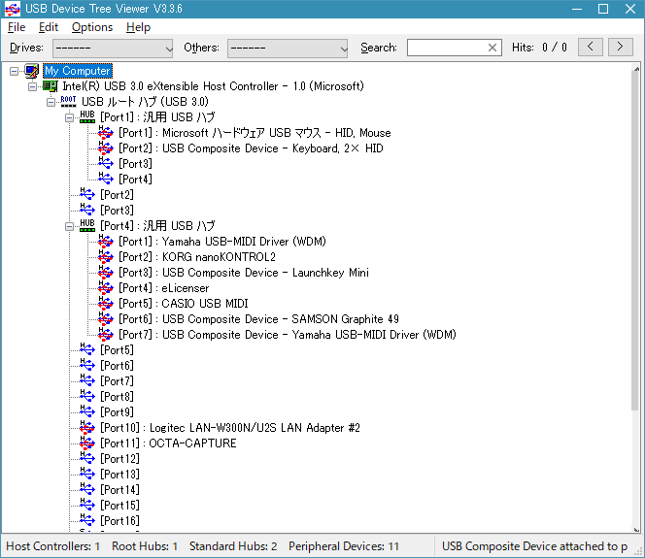This screenshot has width=645, height=558.
Task: Click empty port icon beside root Port9
Action: click(x=87, y=412)
